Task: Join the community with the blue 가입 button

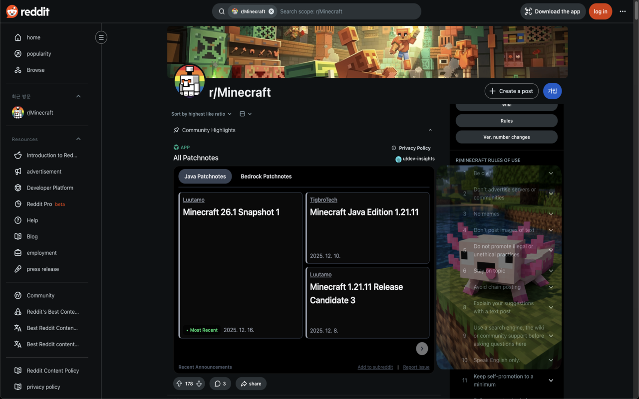Action: pyautogui.click(x=553, y=91)
